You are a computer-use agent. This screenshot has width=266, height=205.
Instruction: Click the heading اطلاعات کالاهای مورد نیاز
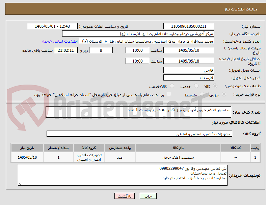(x=236, y=122)
